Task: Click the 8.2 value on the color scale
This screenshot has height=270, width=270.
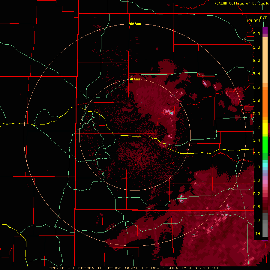Action: click(256, 60)
